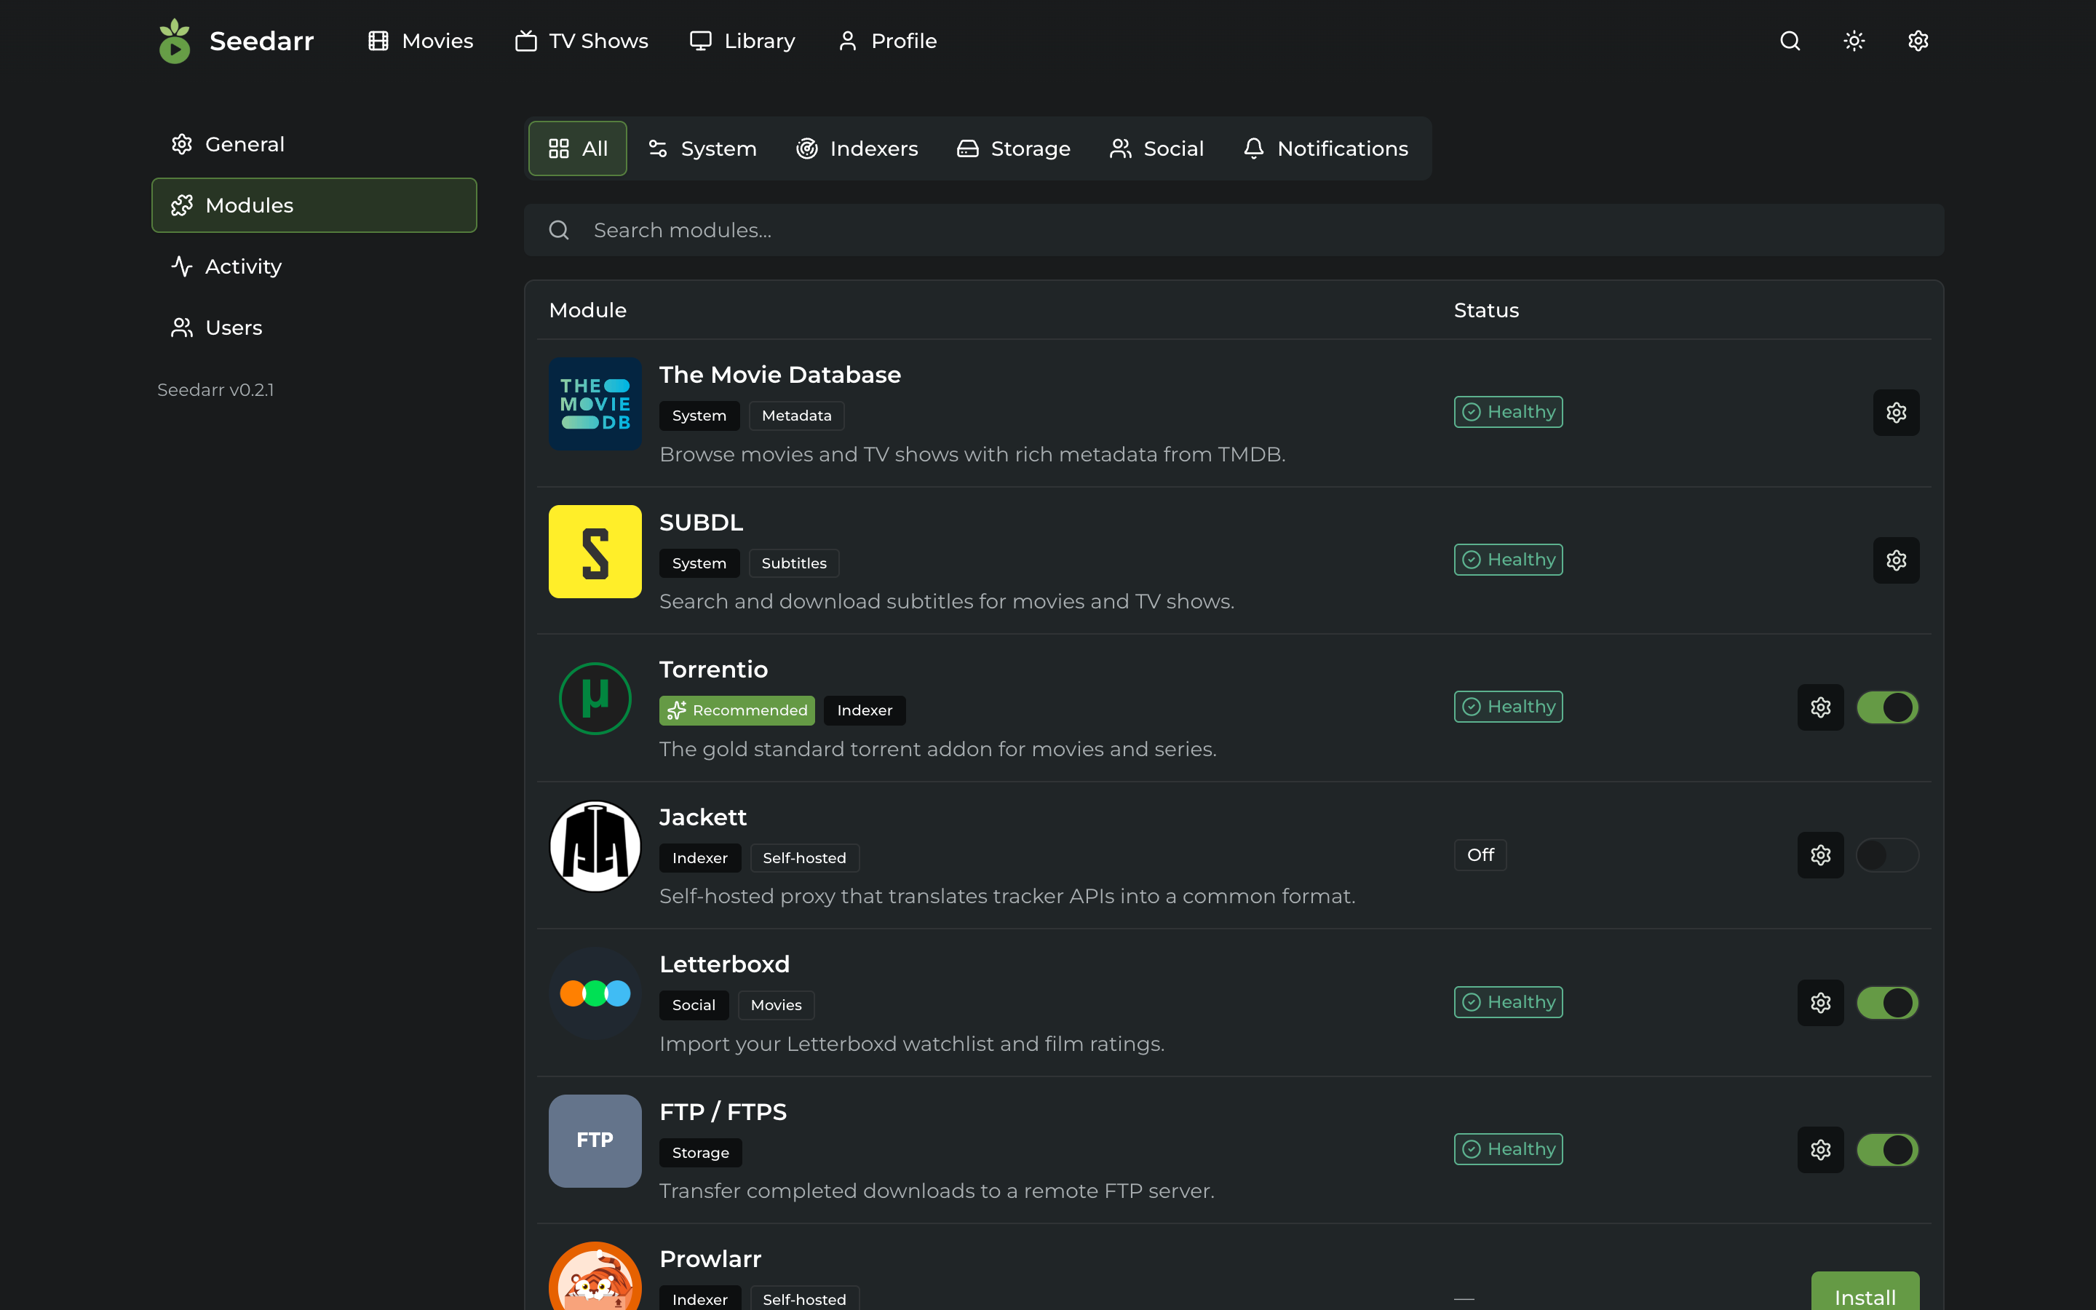
Task: Go to Movies in top navigation
Action: (421, 41)
